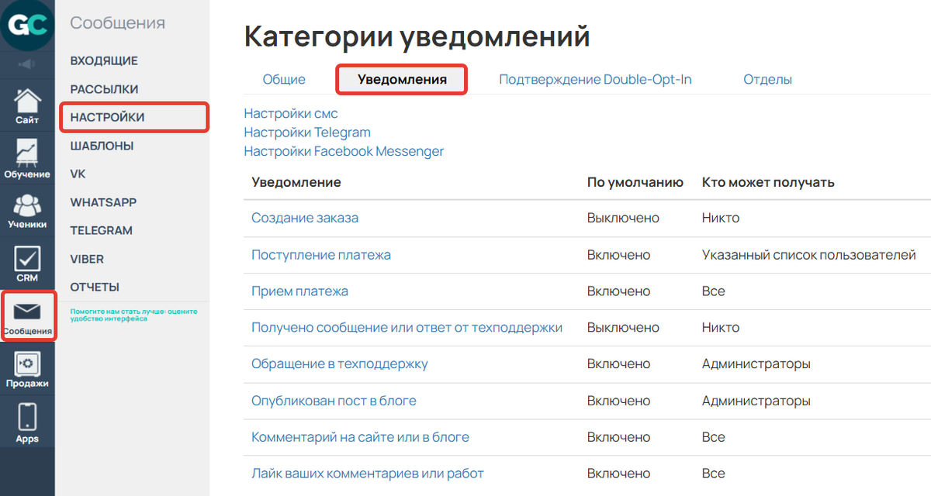Click the Сообщения sidebar heading
931x496 pixels.
pos(117,23)
